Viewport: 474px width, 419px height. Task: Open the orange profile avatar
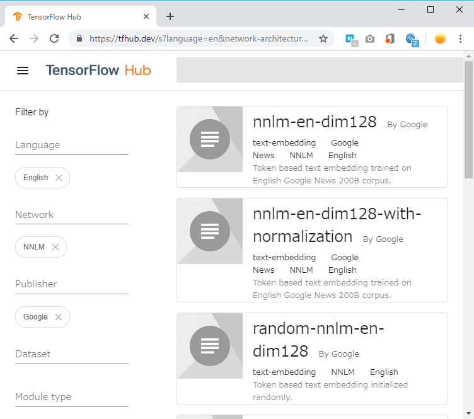click(440, 38)
